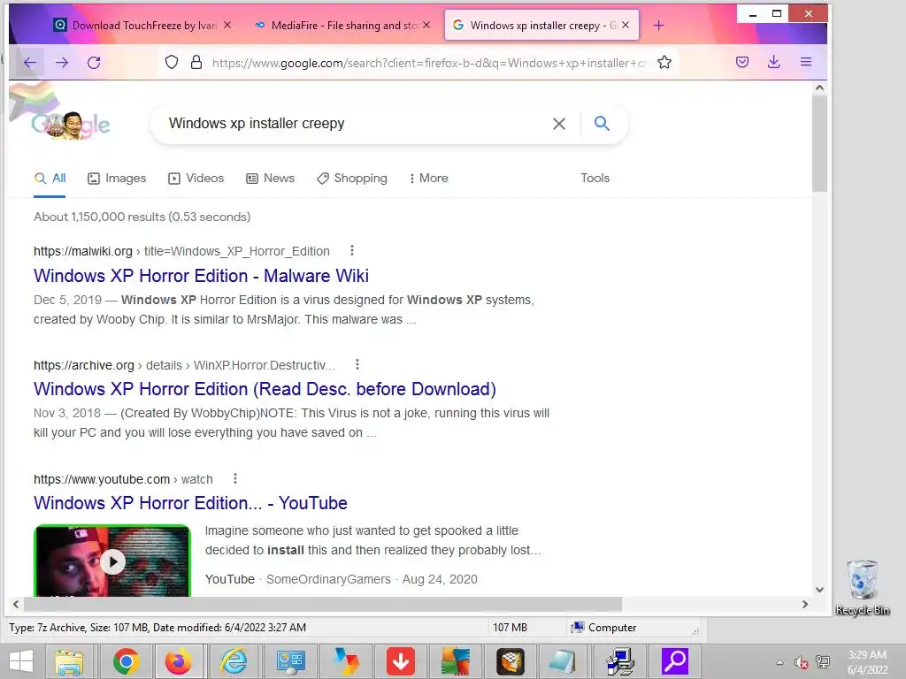This screenshot has width=906, height=679.
Task: Switch to News results
Action: click(x=271, y=179)
